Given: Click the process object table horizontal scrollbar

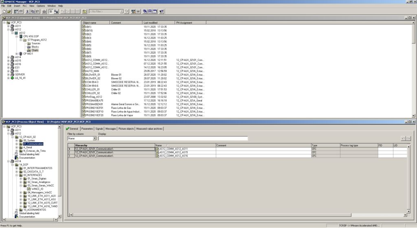Looking at the screenshot, I should click(237, 215).
